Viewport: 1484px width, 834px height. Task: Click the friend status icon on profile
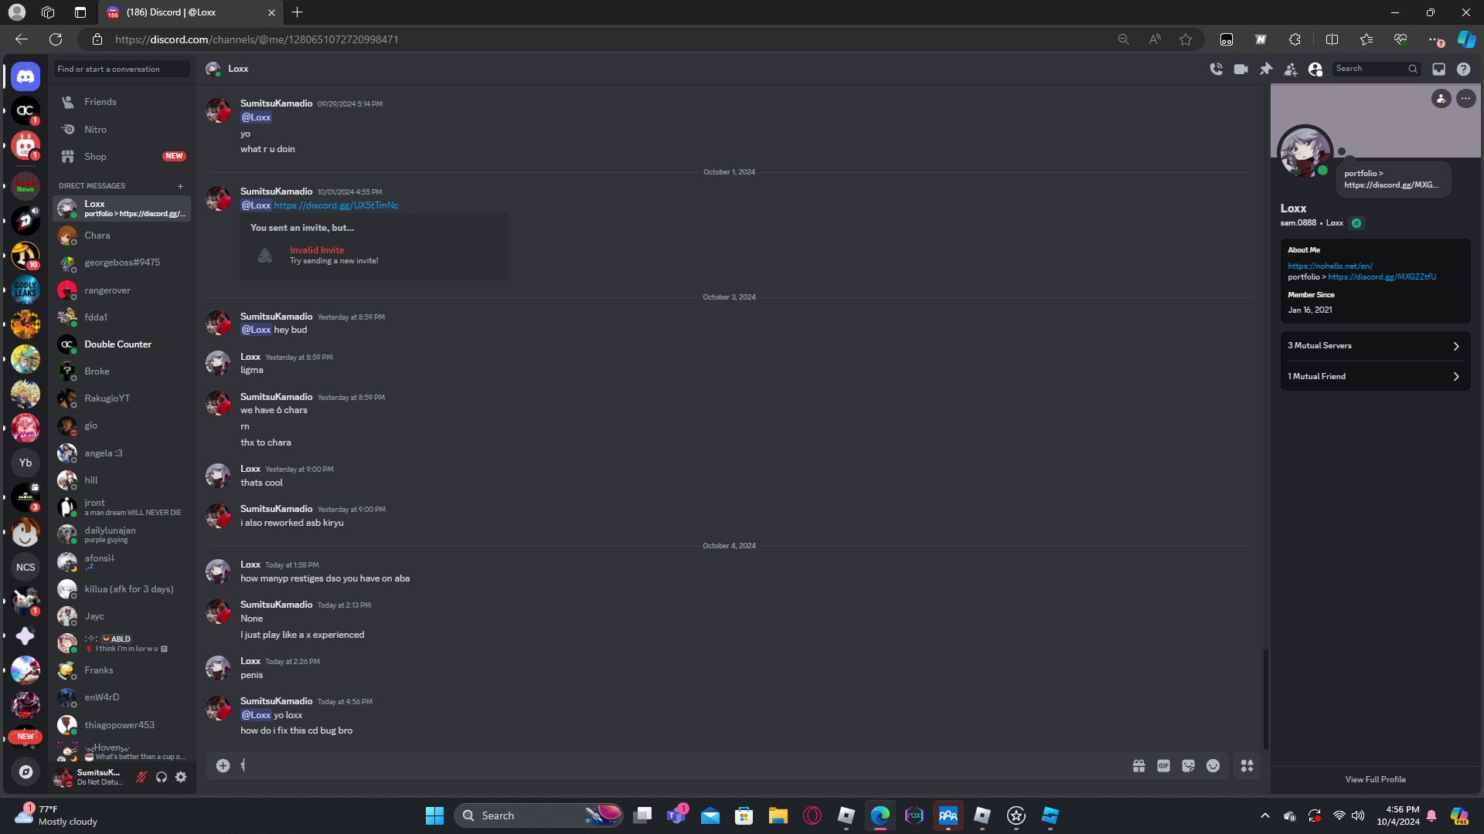click(1441, 98)
